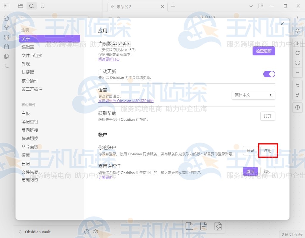Screen dimensions: 305x238
Task: Select 外观 in the settings sidebar
Action: pos(26,64)
